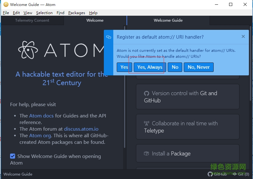The height and width of the screenshot is (179, 253).
Task: Switch to the Telemetry Consent tab
Action: point(32,20)
